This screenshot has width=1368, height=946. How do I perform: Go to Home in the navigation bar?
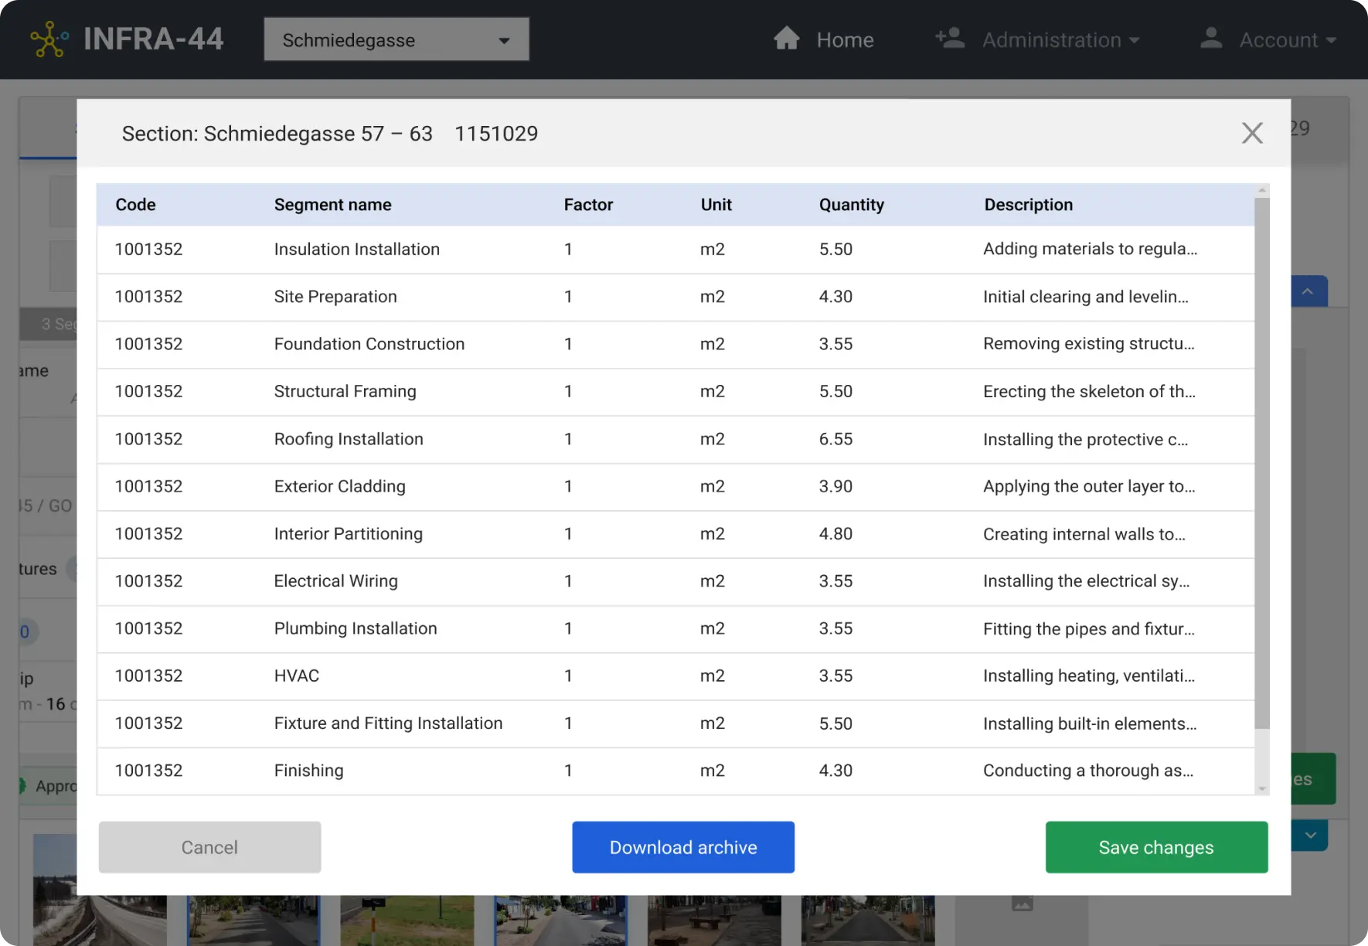844,39
